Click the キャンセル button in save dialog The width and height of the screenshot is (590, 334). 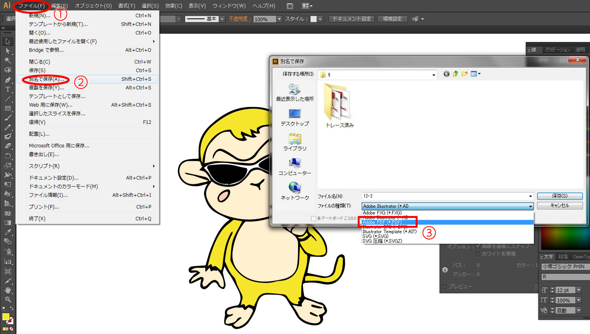click(x=560, y=205)
